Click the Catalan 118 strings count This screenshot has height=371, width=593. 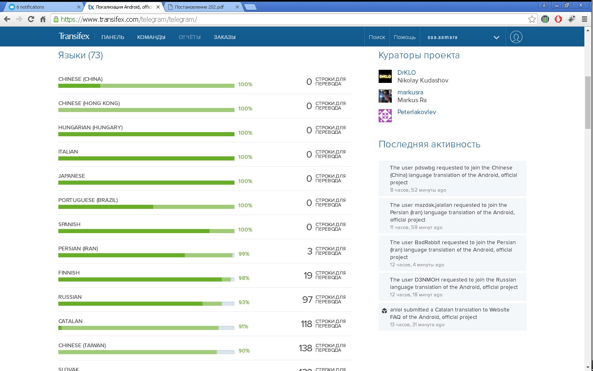(x=306, y=324)
